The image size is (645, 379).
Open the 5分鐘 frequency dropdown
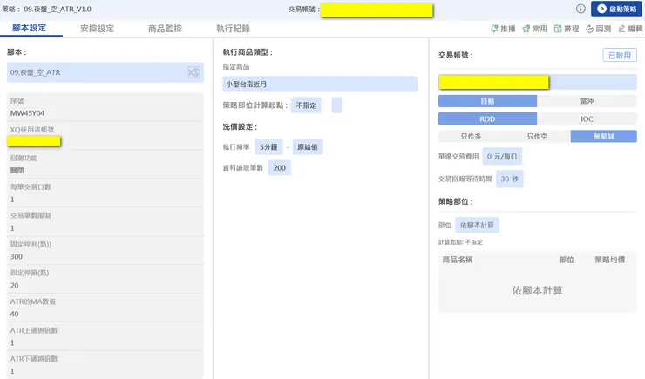pyautogui.click(x=269, y=147)
